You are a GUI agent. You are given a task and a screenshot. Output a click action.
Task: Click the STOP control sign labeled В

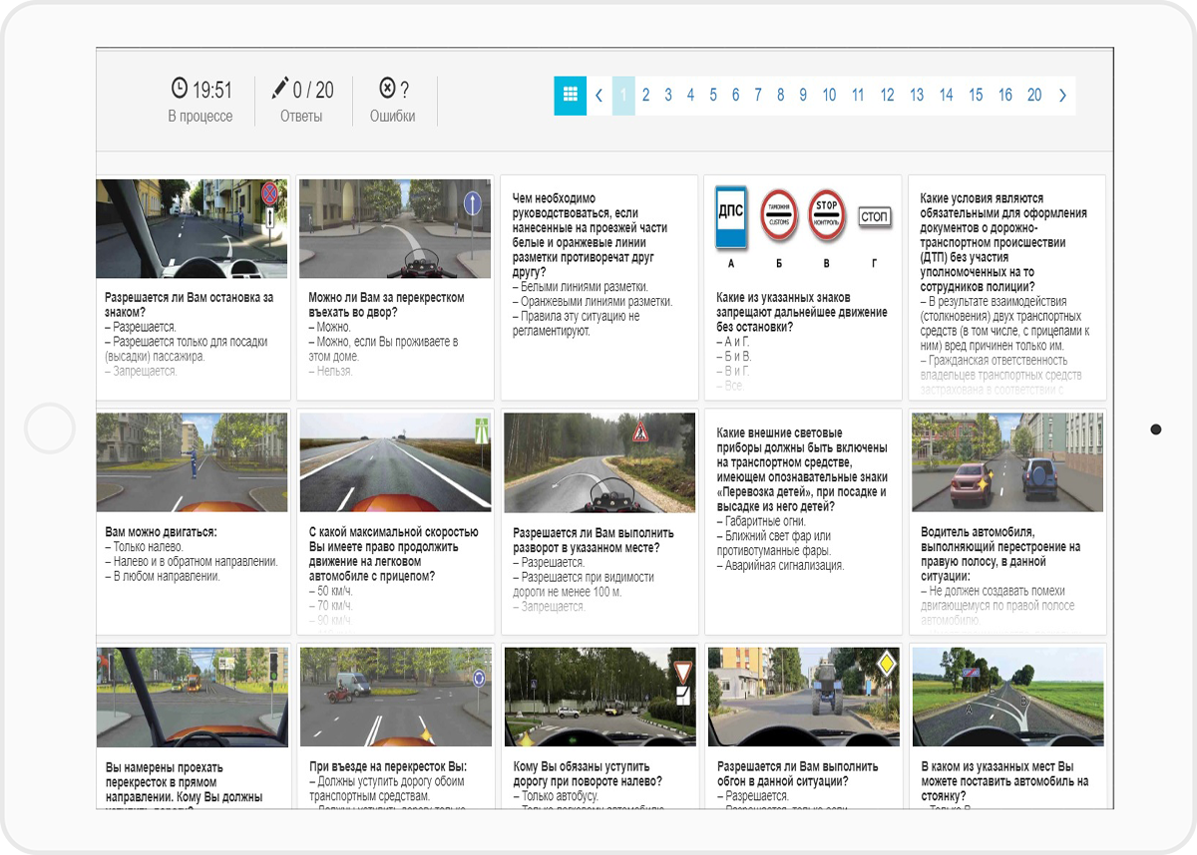[827, 215]
